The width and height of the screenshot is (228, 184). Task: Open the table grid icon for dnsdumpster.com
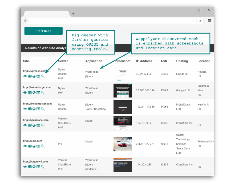point(30,109)
